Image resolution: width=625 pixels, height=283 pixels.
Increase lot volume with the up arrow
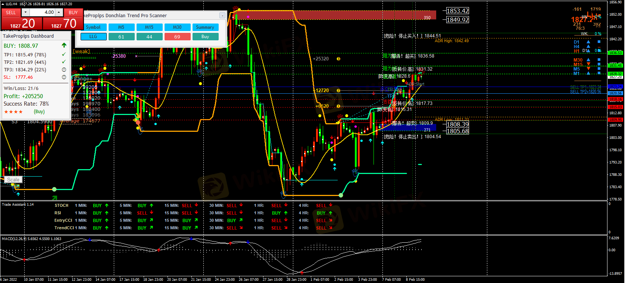tap(59, 12)
